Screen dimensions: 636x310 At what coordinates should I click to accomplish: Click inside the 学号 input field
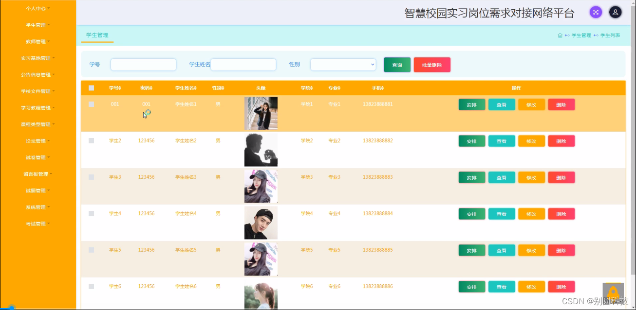(x=143, y=64)
